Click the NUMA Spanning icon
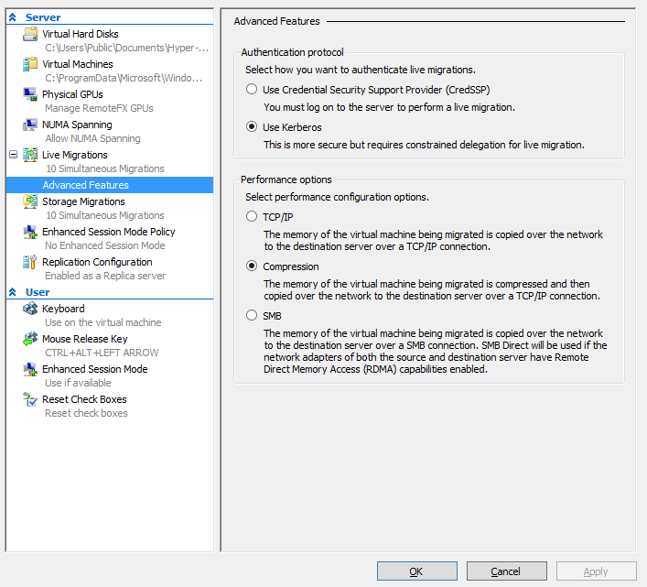 tap(30, 125)
